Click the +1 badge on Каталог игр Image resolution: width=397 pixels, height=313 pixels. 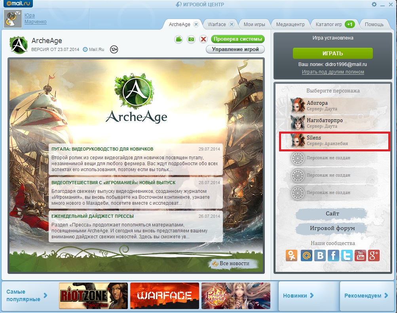coord(350,24)
